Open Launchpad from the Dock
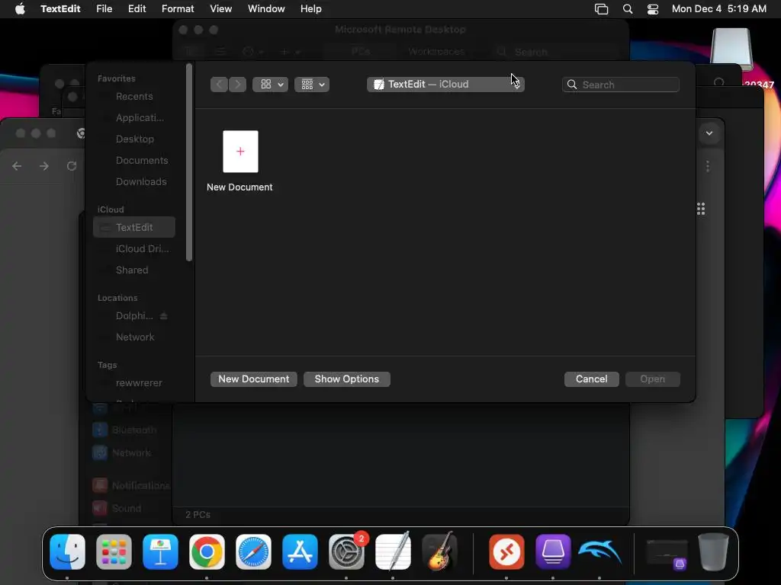The width and height of the screenshot is (781, 585). 114,551
